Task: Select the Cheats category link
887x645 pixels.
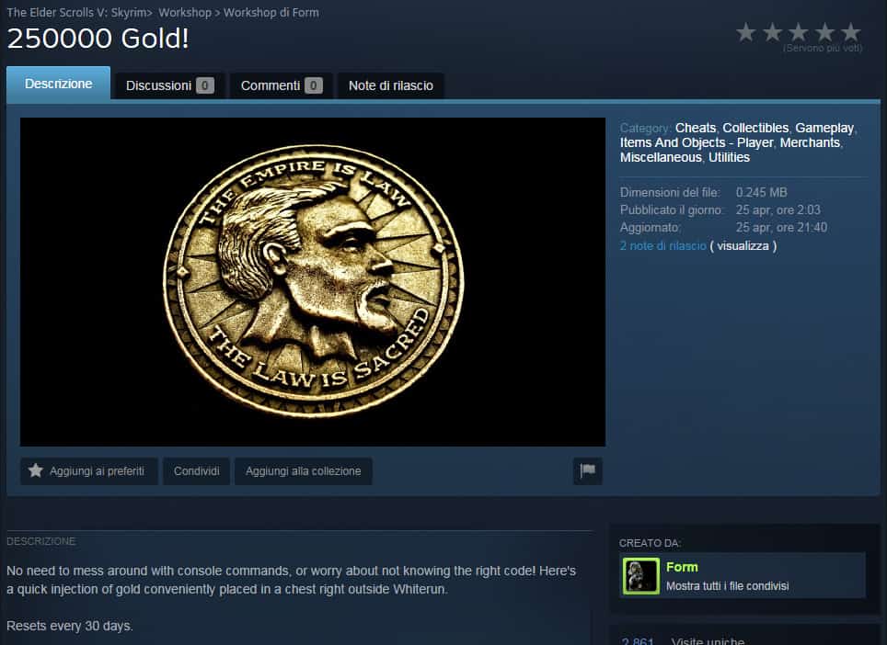Action: pyautogui.click(x=695, y=128)
